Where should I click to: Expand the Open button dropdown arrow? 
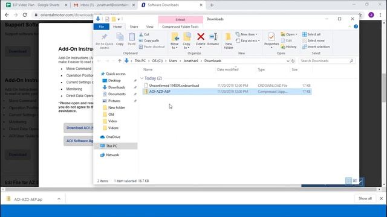[296, 34]
